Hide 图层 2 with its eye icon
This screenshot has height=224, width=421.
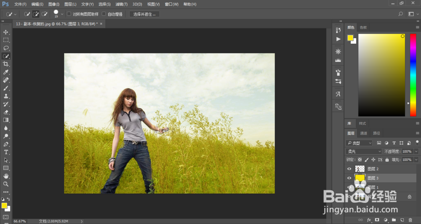pos(349,169)
